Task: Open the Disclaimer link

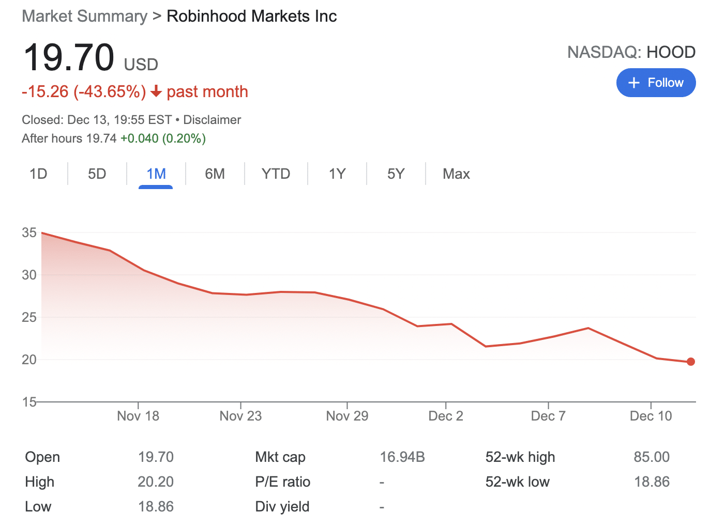Action: (212, 120)
